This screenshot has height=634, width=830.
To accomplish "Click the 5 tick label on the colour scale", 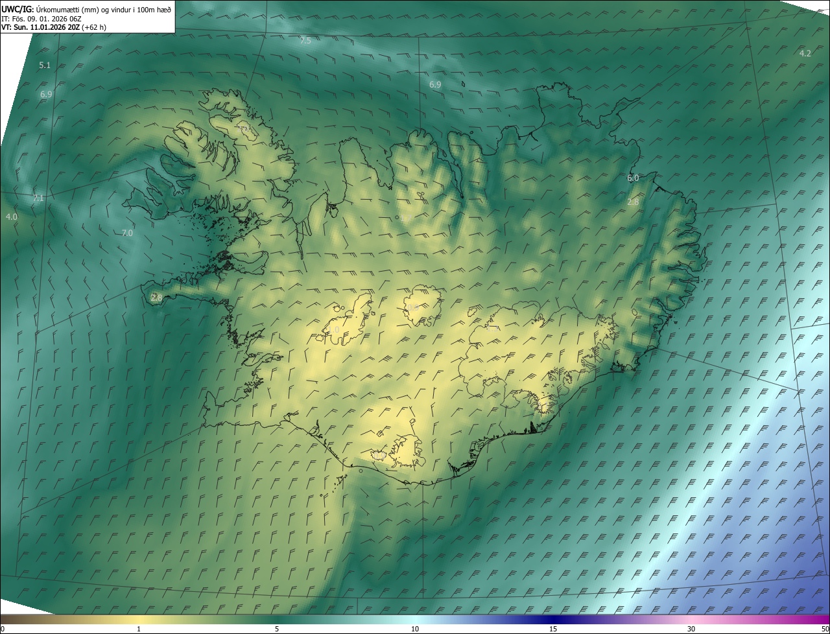I will tap(277, 629).
